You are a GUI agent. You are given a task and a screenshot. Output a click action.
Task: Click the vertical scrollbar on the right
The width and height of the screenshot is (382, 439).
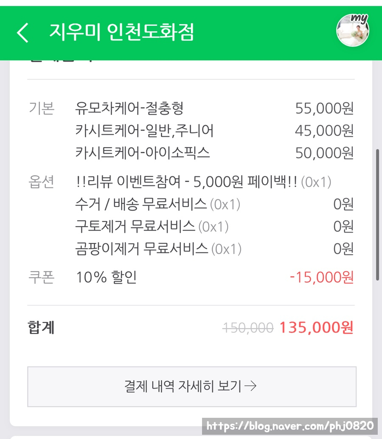(377, 214)
